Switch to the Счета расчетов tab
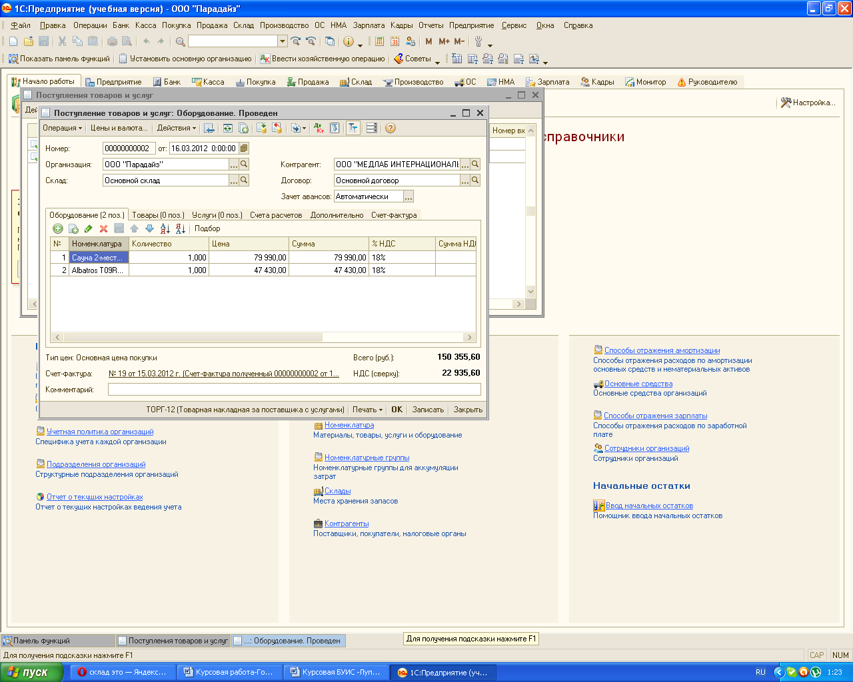853x682 pixels. tap(276, 215)
